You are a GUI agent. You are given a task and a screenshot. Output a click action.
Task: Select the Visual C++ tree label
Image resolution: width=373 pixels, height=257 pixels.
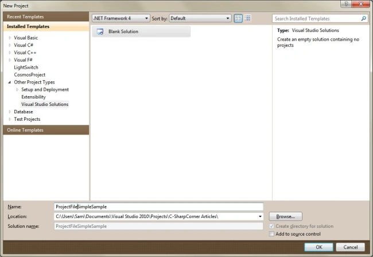click(25, 53)
